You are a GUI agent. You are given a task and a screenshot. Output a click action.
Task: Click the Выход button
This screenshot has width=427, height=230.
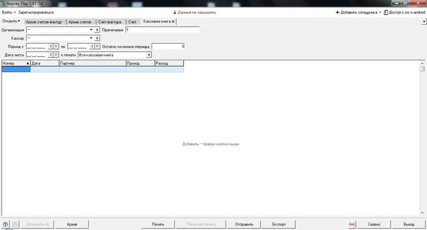click(409, 224)
